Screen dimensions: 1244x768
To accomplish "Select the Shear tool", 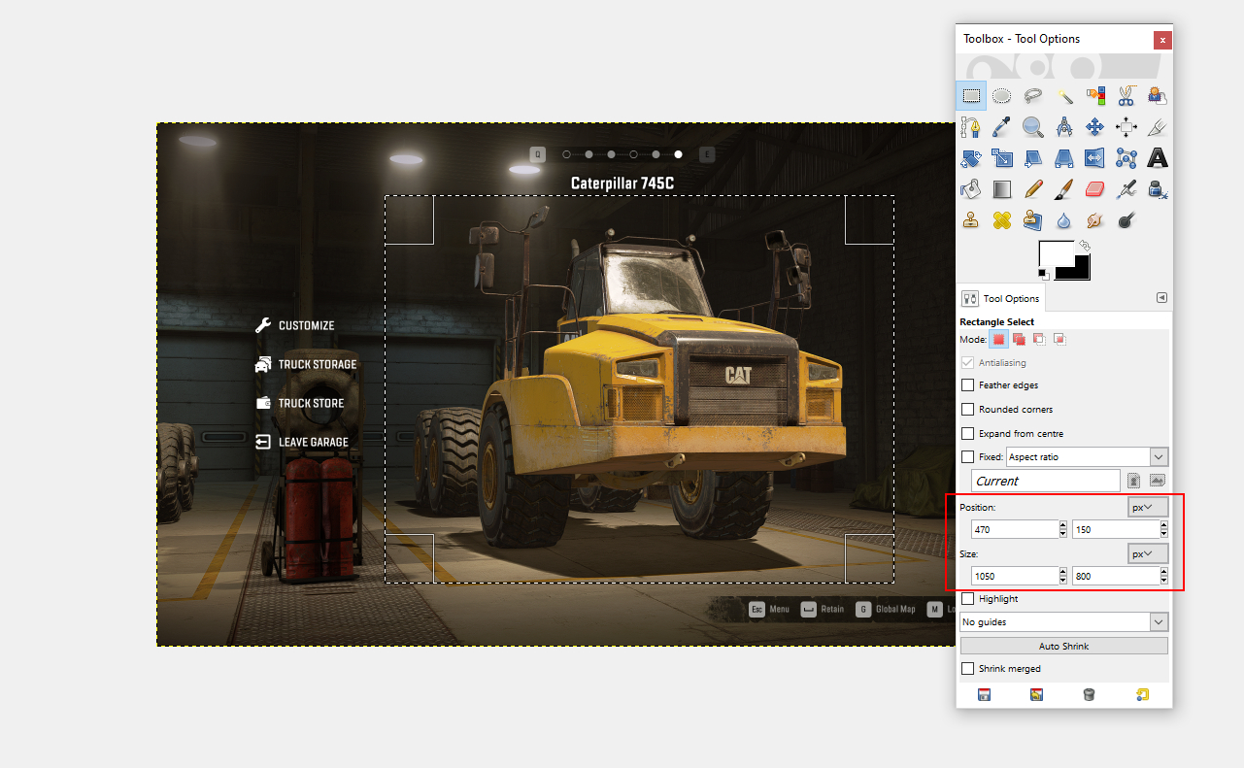I will point(1033,157).
